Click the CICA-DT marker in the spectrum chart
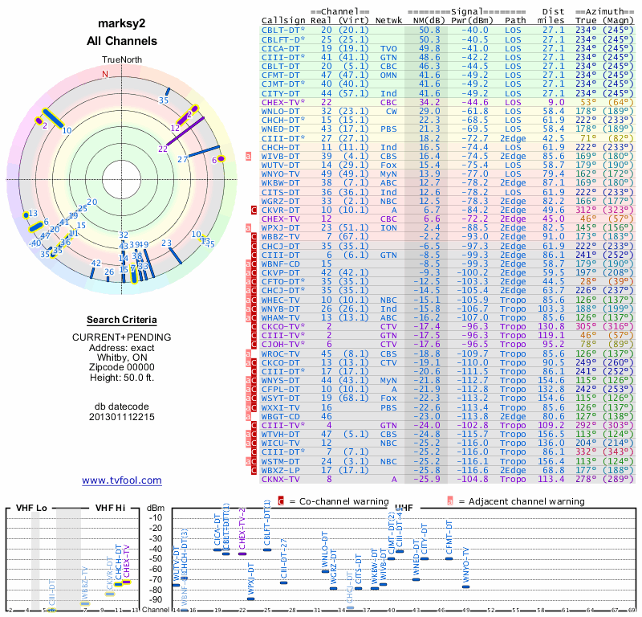Viewport: 642px width, 617px height. point(217,550)
